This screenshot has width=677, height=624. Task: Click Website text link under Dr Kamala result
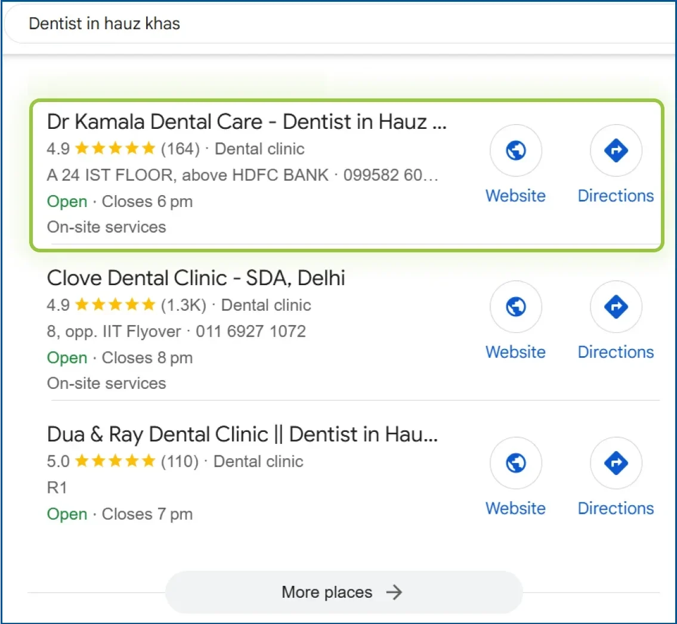pyautogui.click(x=515, y=196)
